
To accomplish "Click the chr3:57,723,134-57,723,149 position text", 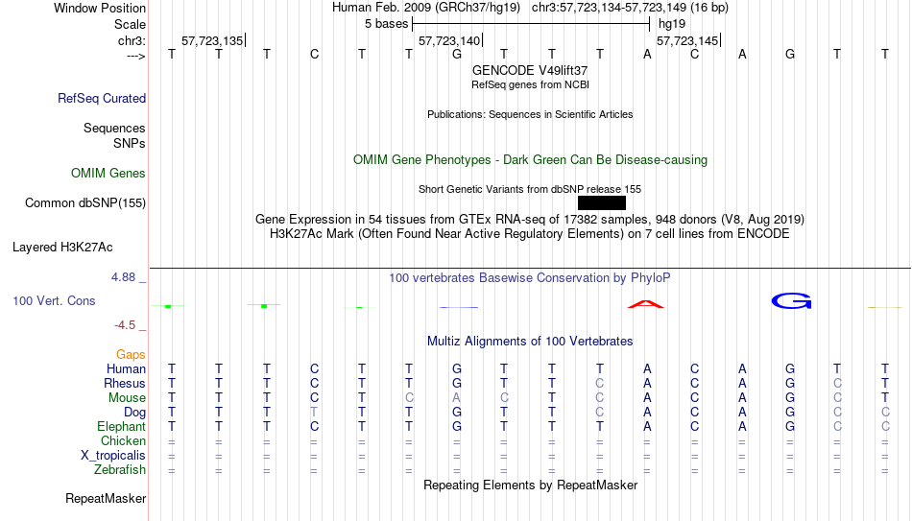I will click(x=630, y=8).
